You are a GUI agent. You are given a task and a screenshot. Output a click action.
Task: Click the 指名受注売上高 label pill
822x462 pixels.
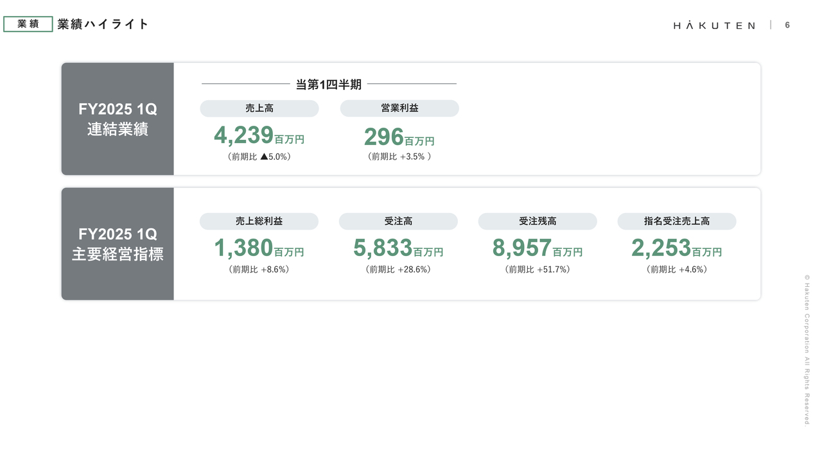click(677, 221)
